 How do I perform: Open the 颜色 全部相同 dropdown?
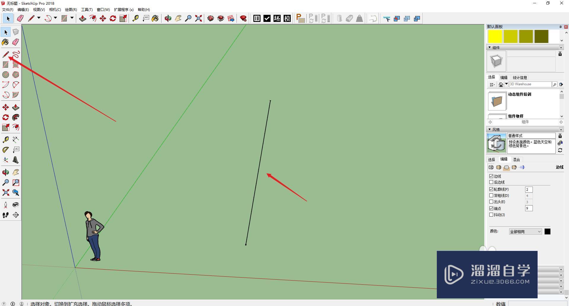coord(525,232)
